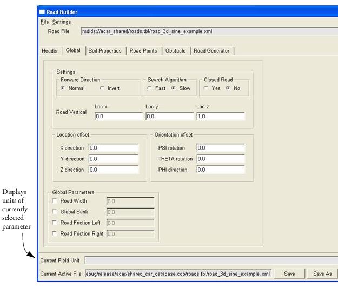Choose the Fast search algorithm option
338x286 pixels.
tap(149, 88)
